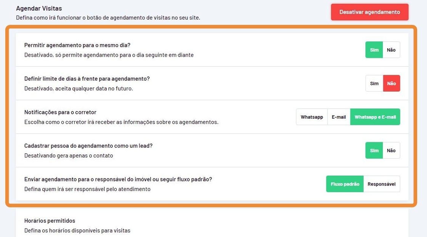Viewport: 427px width, 237px height.
Task: Click the 'Definir limite de dias à frente' label
Action: [x=87, y=79]
